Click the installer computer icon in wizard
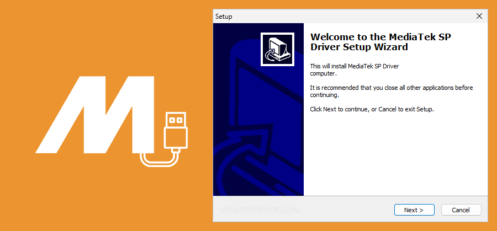The width and height of the screenshot is (497, 231). click(277, 50)
